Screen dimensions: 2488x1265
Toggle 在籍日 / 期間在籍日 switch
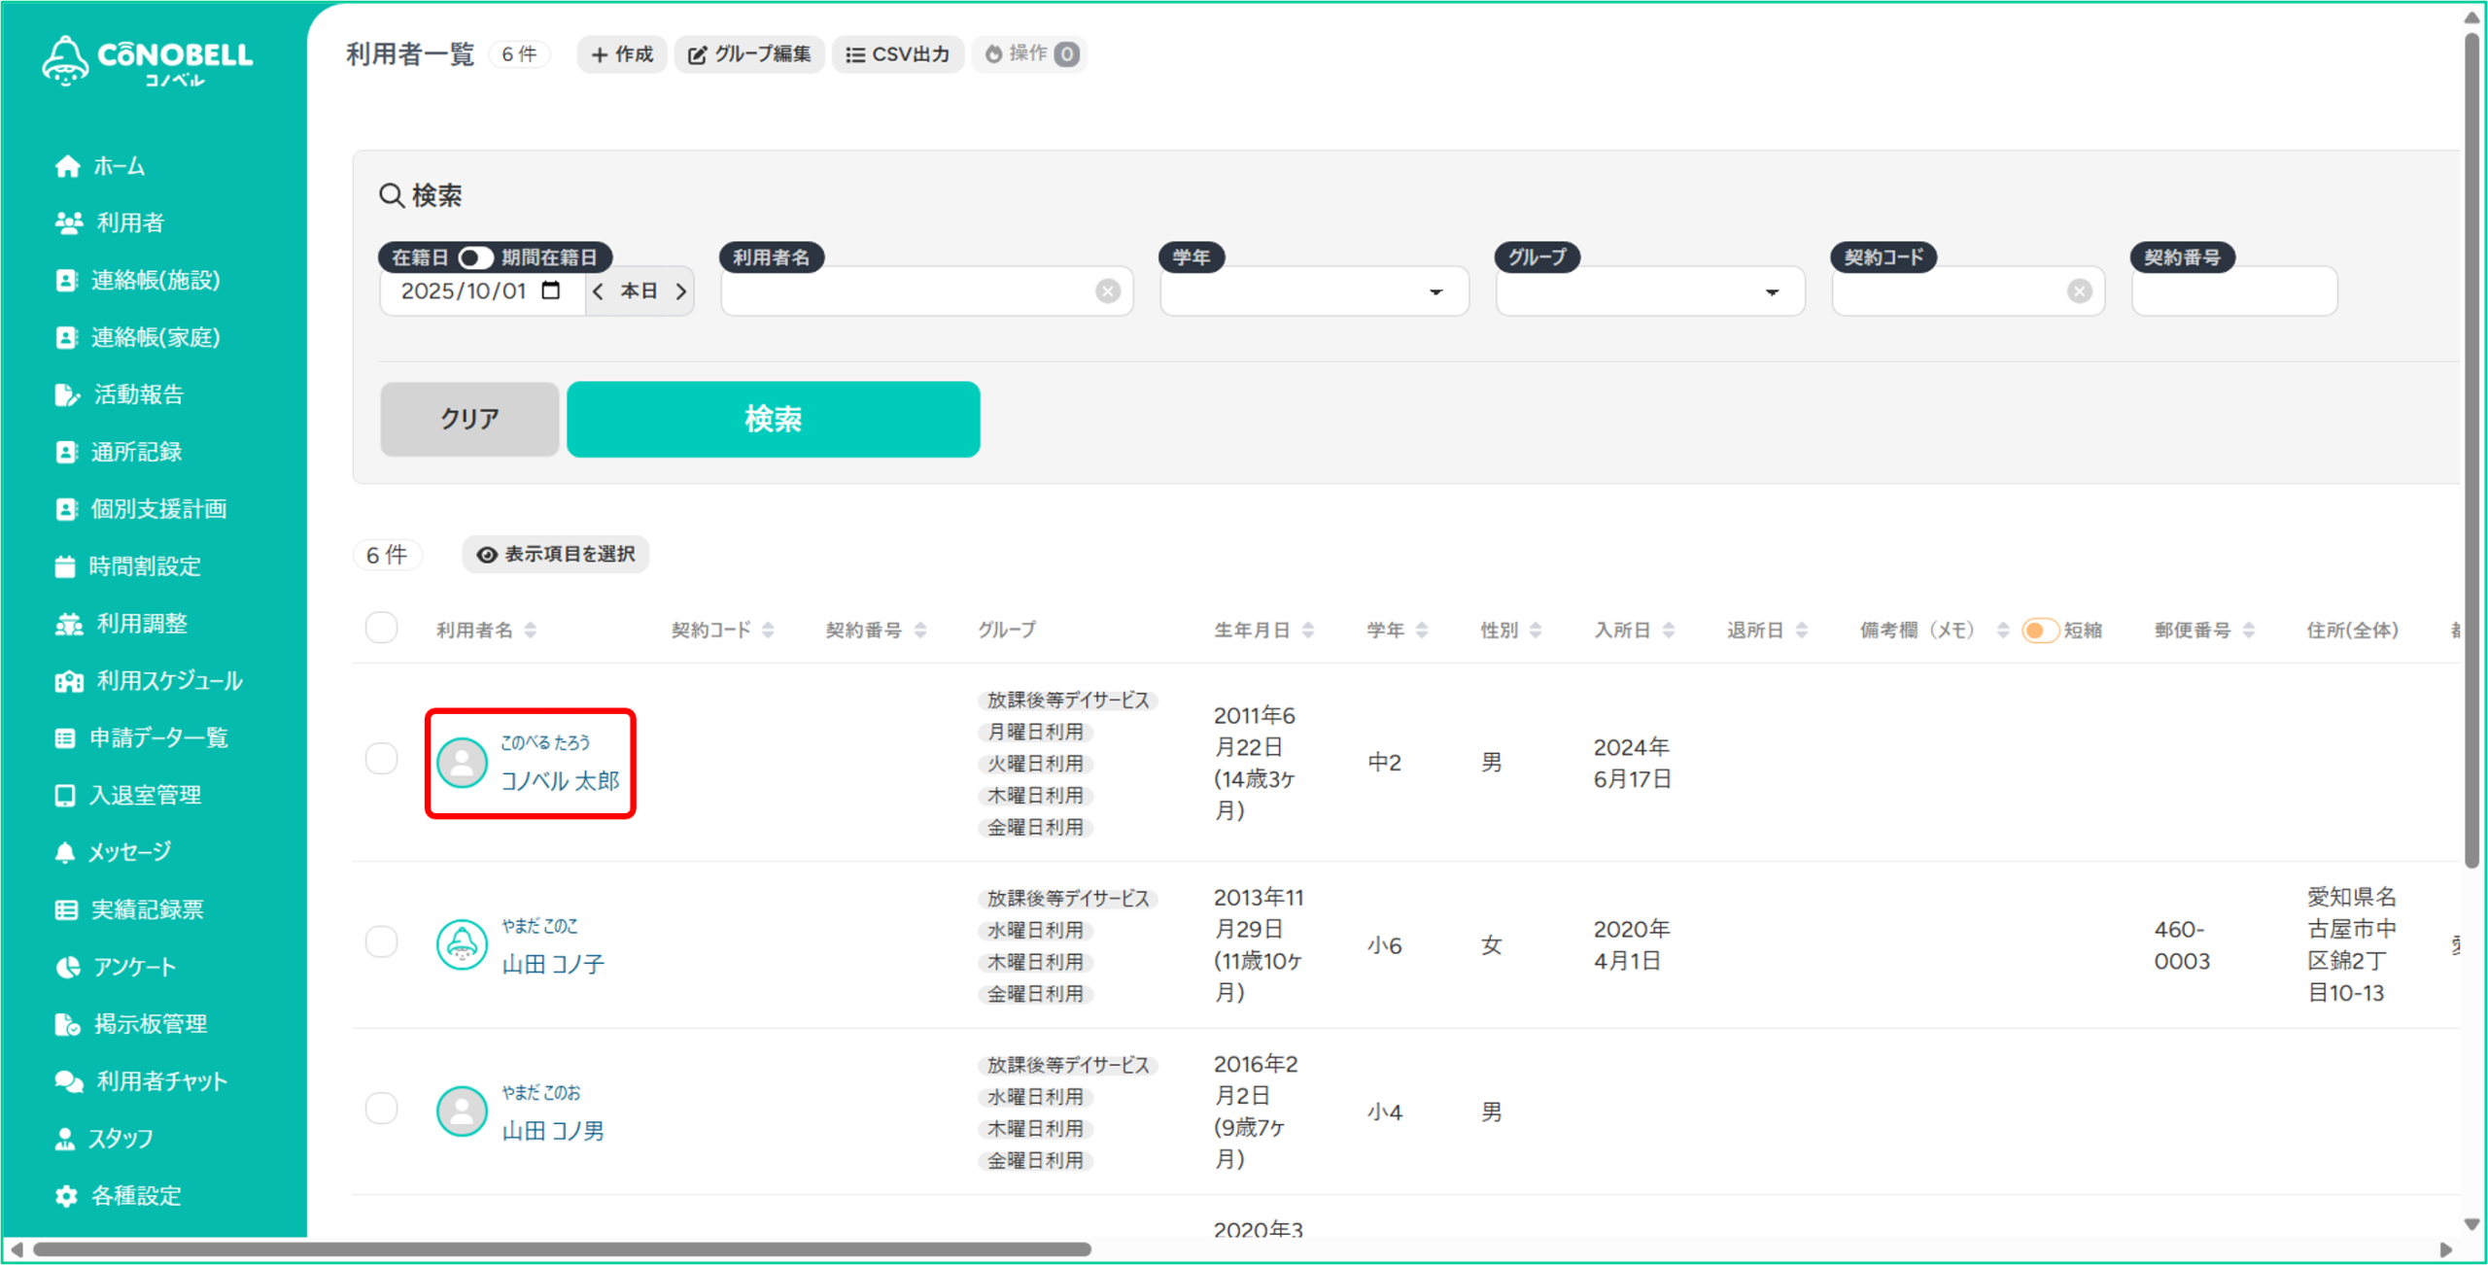[475, 257]
